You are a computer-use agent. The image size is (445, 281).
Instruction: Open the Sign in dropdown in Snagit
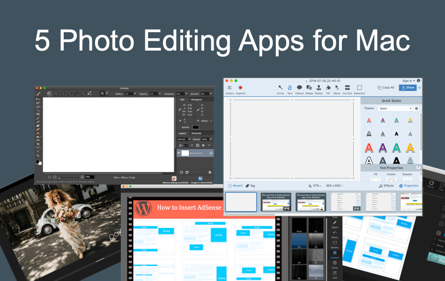[x=408, y=81]
